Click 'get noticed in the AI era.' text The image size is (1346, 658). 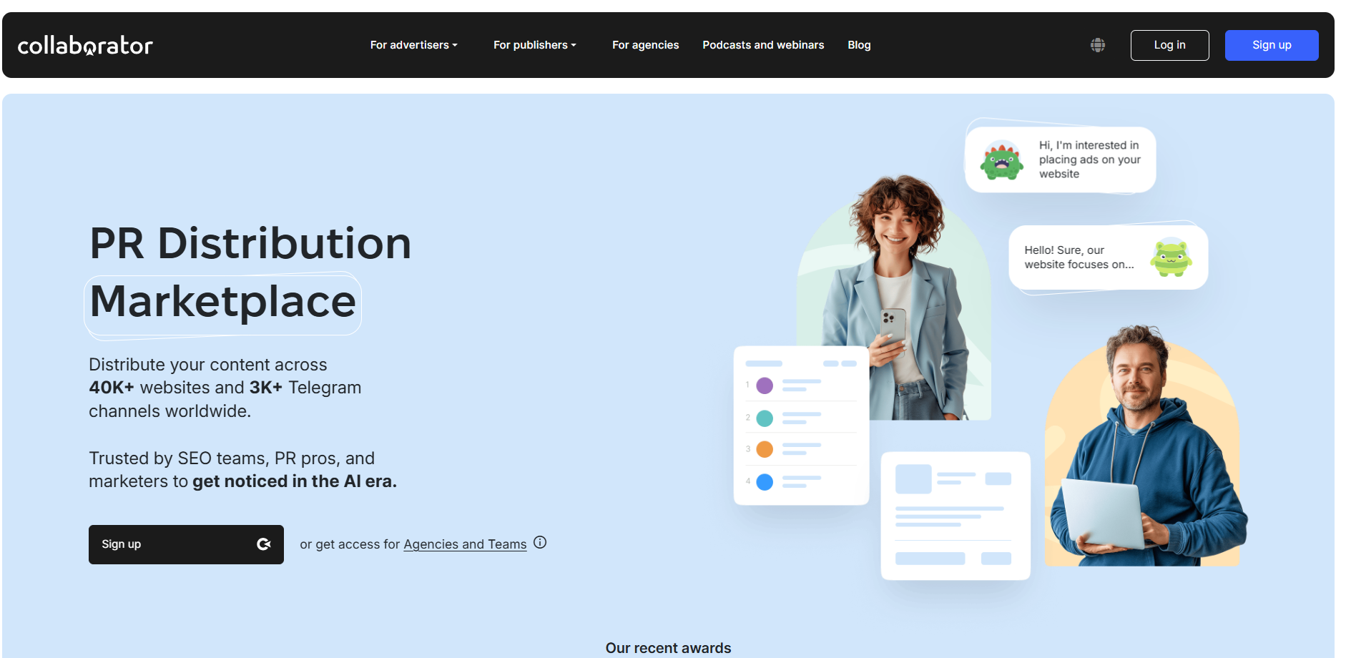tap(295, 481)
